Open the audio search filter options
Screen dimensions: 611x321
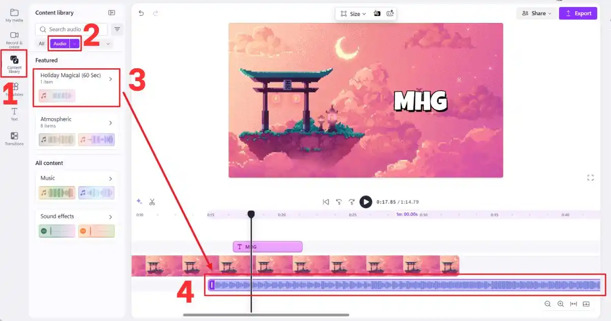point(117,29)
